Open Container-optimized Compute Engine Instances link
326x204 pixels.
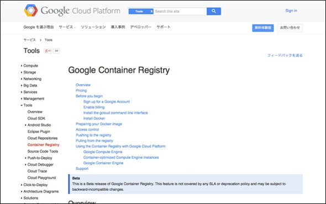(121, 158)
